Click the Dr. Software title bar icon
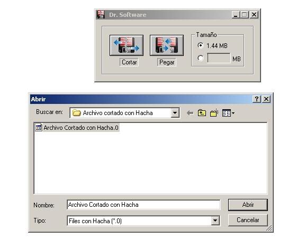This screenshot has height=239, width=288. tap(101, 14)
